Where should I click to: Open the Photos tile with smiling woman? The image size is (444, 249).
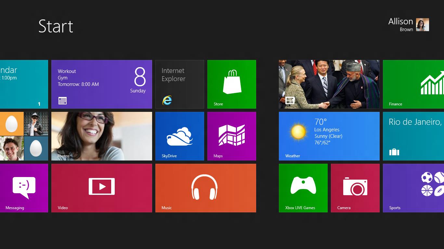(x=102, y=136)
